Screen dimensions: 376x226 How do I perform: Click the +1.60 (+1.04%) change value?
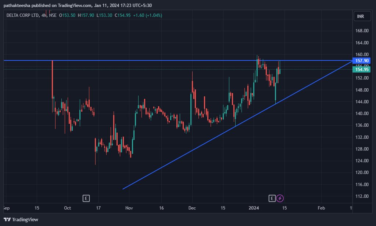pyautogui.click(x=147, y=15)
